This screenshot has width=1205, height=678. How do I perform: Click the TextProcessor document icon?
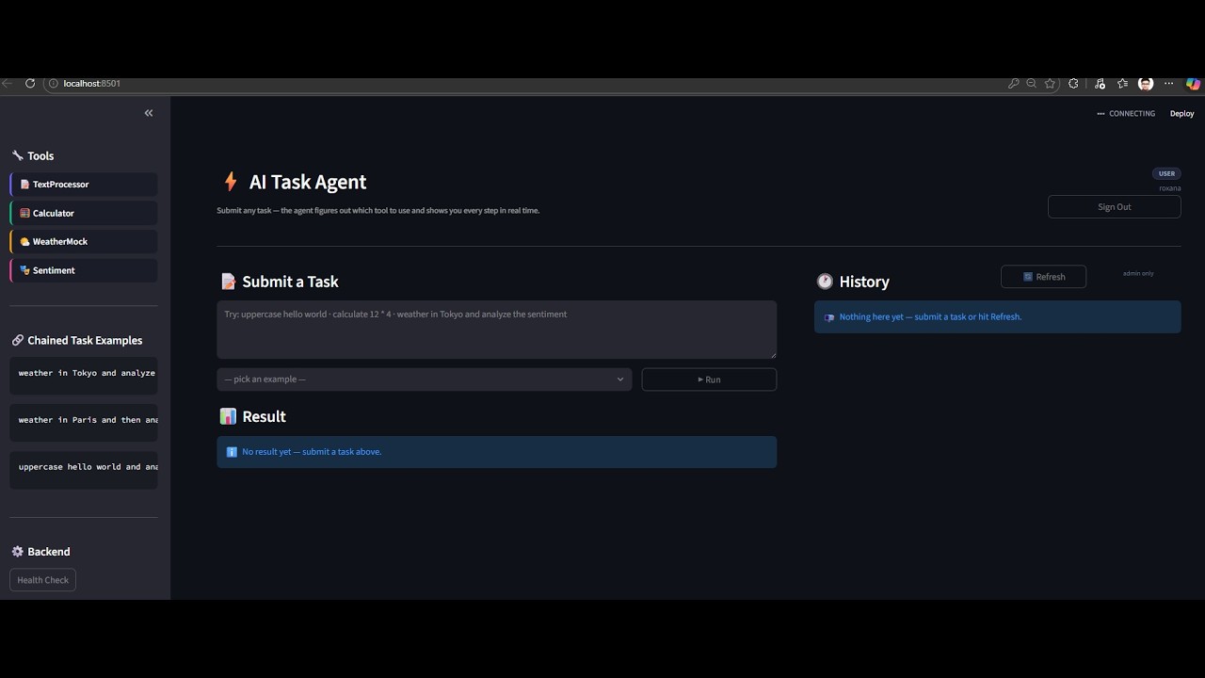click(24, 185)
